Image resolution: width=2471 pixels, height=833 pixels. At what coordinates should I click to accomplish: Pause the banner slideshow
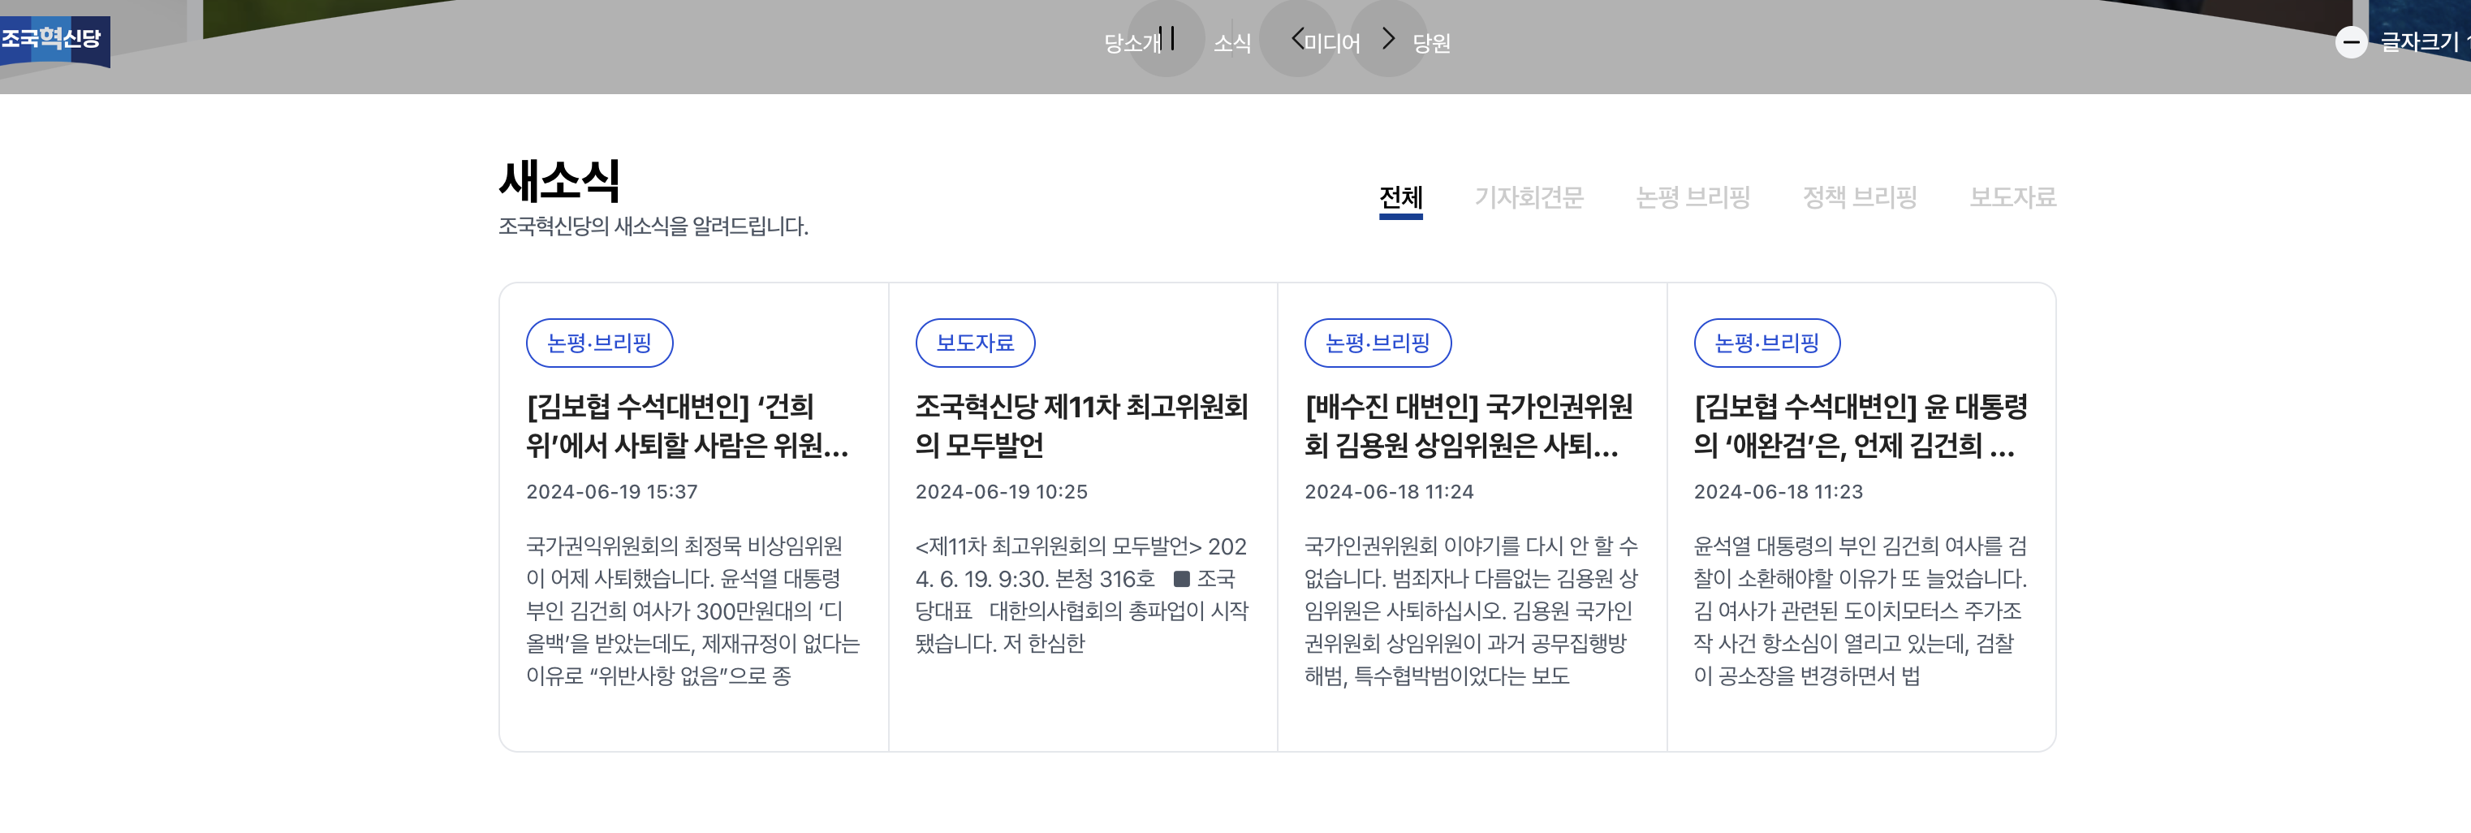coord(1166,38)
